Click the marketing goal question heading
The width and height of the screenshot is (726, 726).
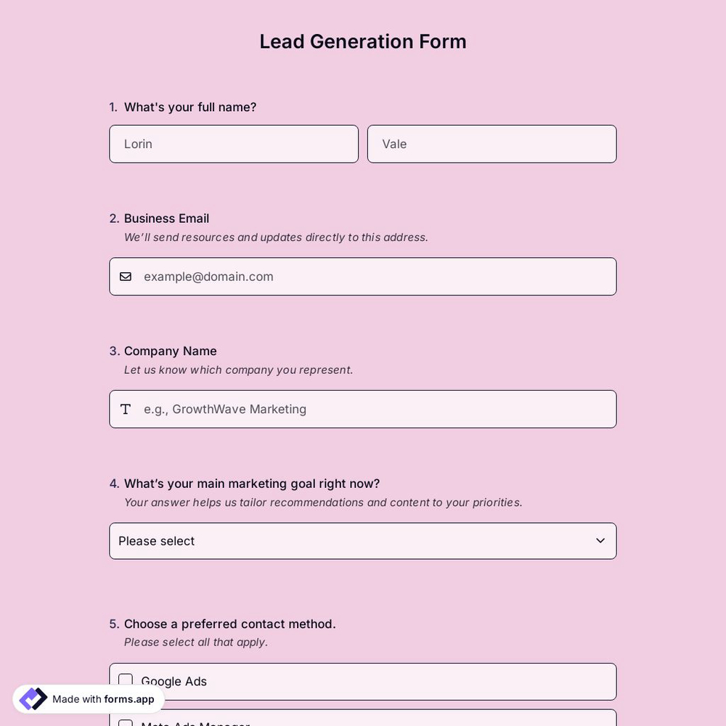[252, 484]
